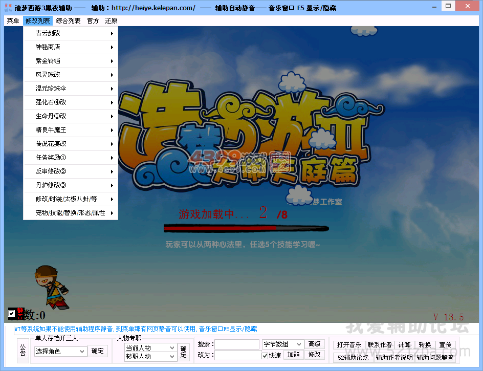Expand the 青云剑改 submenu
Image resolution: width=483 pixels, height=371 pixels.
pyautogui.click(x=71, y=33)
